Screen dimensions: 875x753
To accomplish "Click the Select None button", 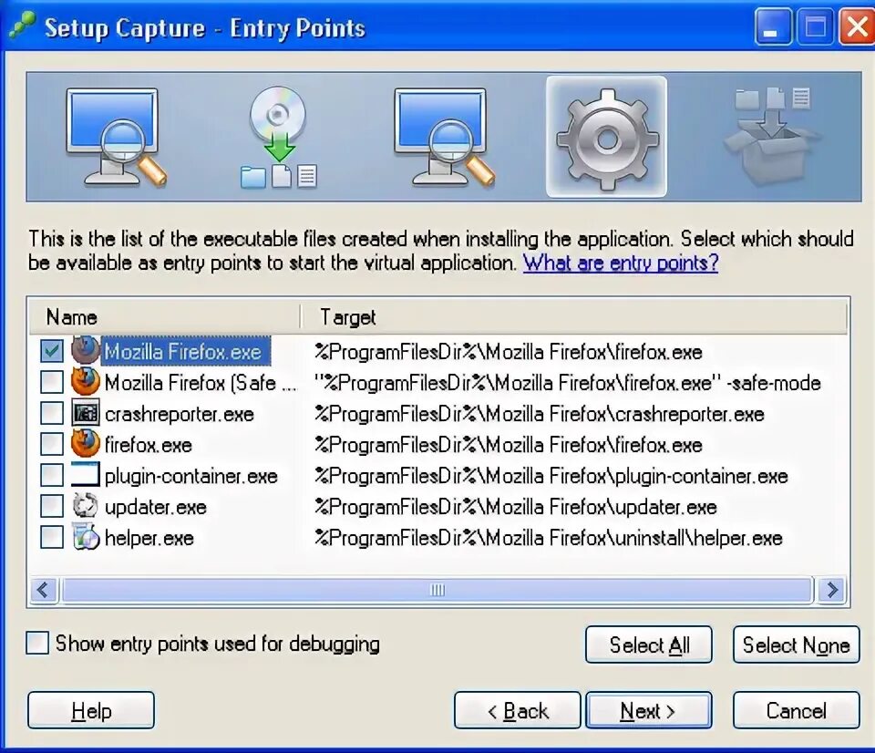I will (796, 645).
